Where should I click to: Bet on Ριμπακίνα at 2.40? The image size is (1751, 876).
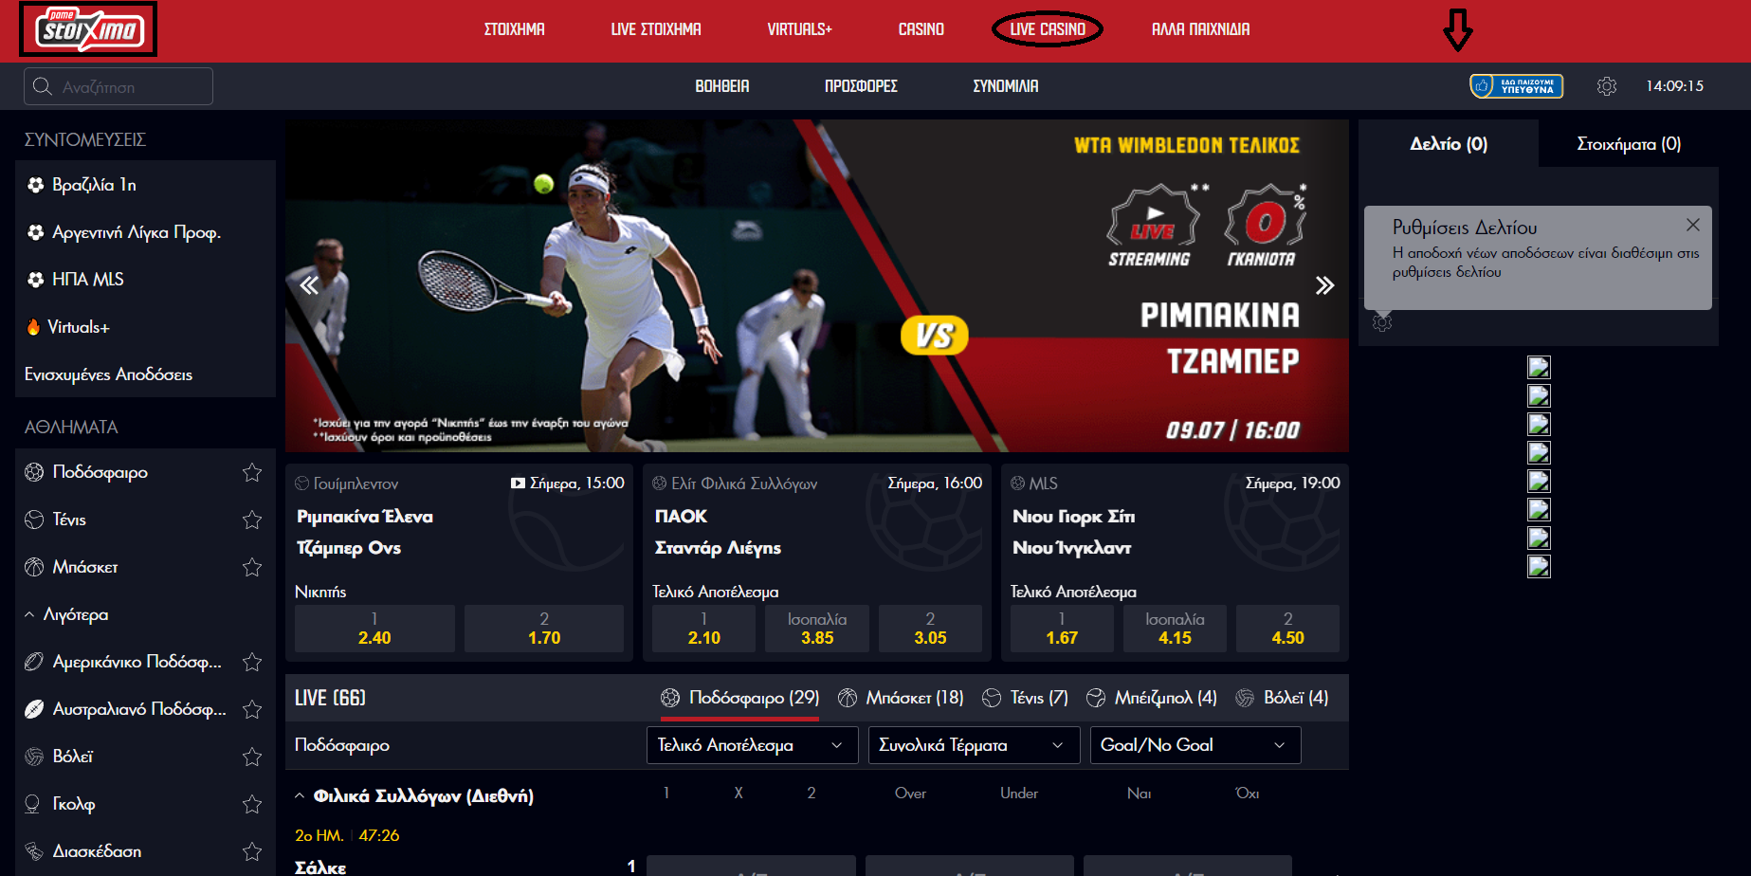[x=374, y=629]
